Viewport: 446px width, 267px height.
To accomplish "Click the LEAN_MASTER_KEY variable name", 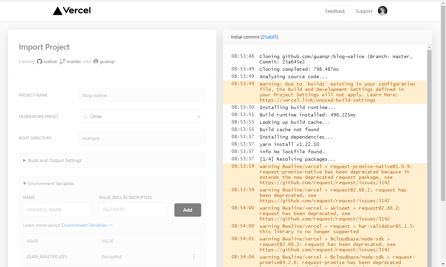I will [47, 257].
